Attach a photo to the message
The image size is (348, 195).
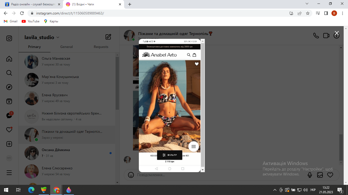click(x=320, y=175)
